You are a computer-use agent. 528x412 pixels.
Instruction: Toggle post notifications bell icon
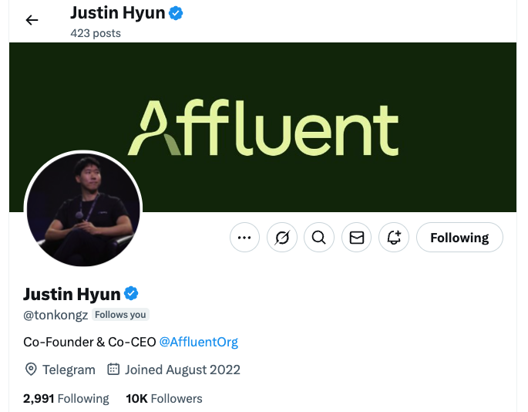pos(394,238)
